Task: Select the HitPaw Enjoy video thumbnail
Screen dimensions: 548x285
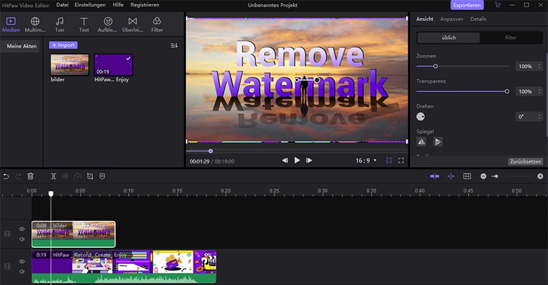Action: pos(113,65)
